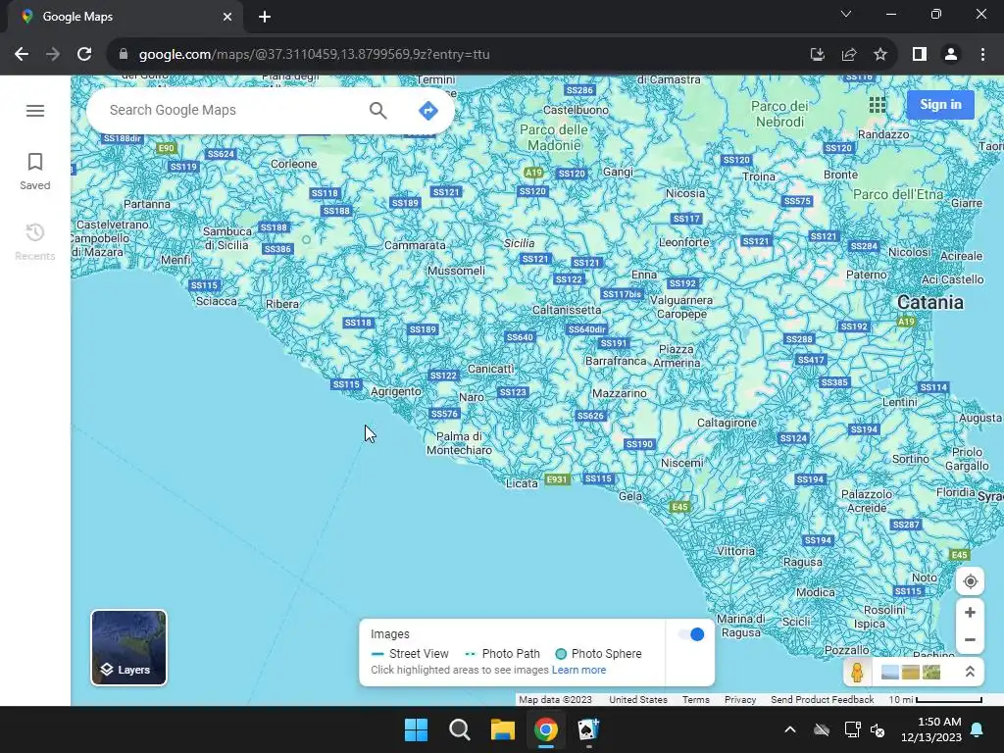Click Send Product Feedback link
The width and height of the screenshot is (1004, 753).
coord(823,700)
